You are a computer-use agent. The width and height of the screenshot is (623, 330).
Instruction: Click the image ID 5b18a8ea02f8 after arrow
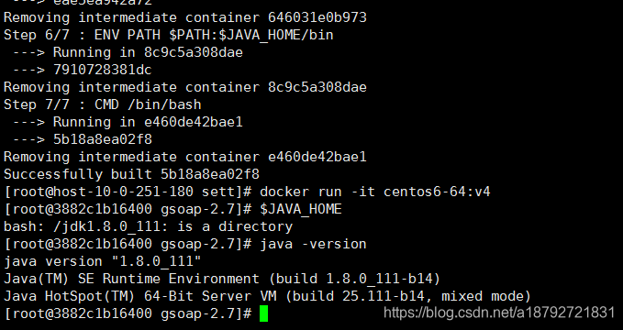pos(103,139)
